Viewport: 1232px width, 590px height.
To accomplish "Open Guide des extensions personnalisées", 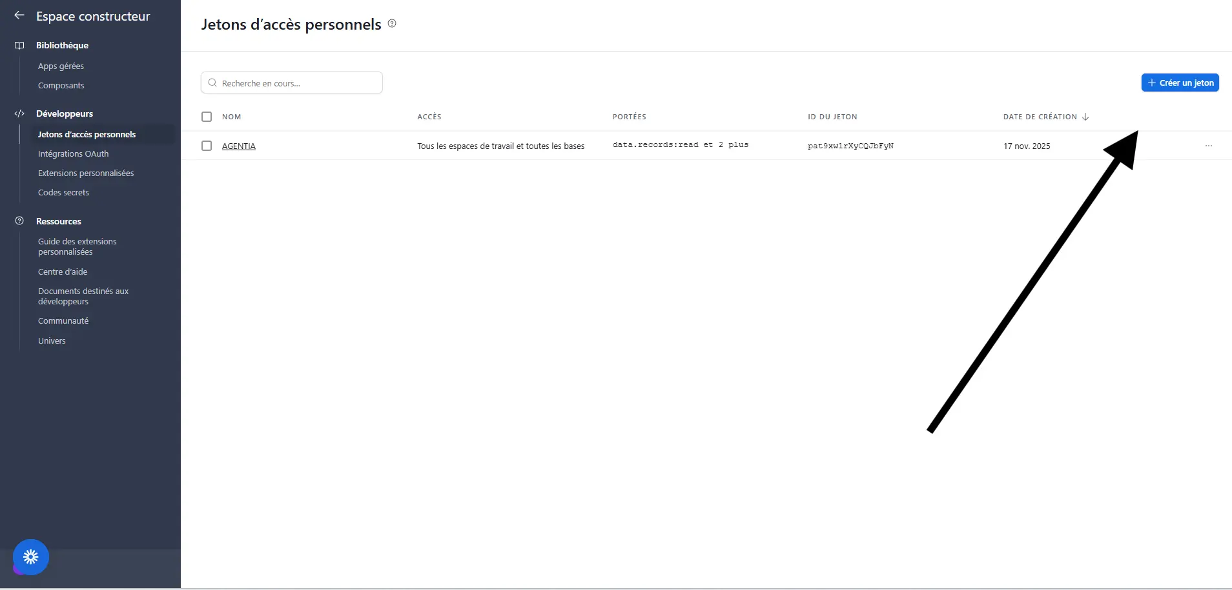I will 77,246.
